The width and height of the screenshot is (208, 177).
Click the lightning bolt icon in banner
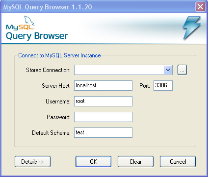(x=192, y=28)
